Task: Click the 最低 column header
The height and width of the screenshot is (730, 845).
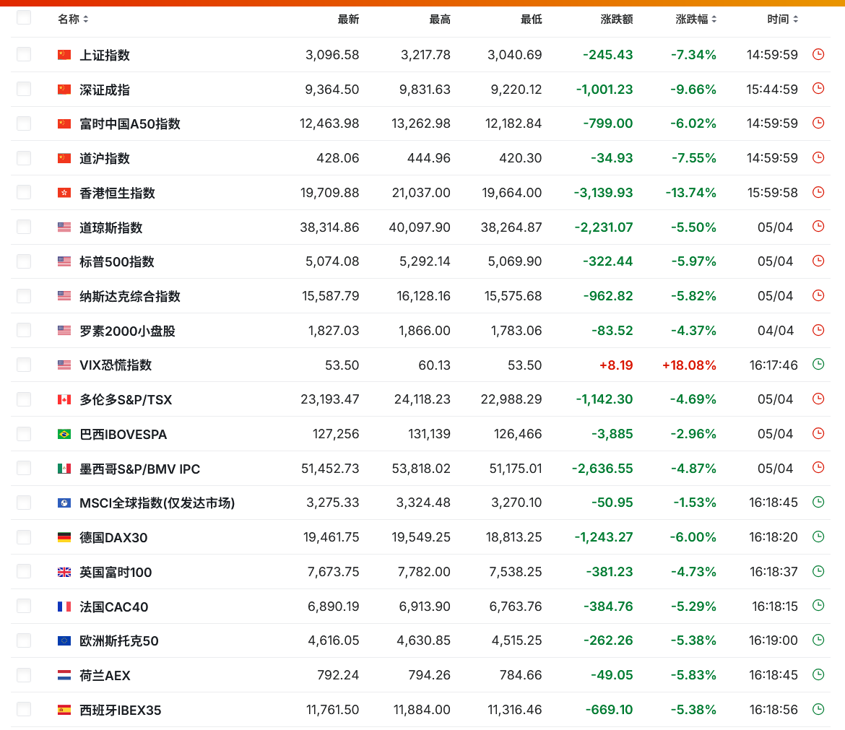Action: click(x=532, y=19)
